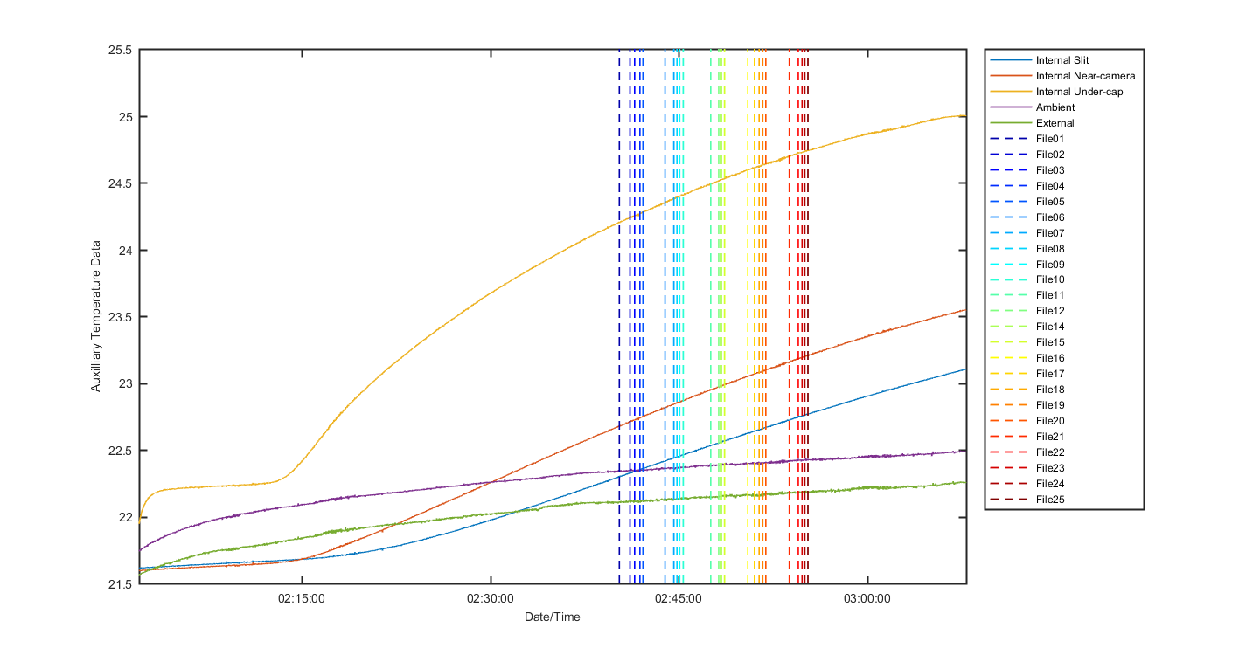Image resolution: width=1246 pixels, height=655 pixels.
Task: Click File18 in the legend
Action: pos(1050,390)
